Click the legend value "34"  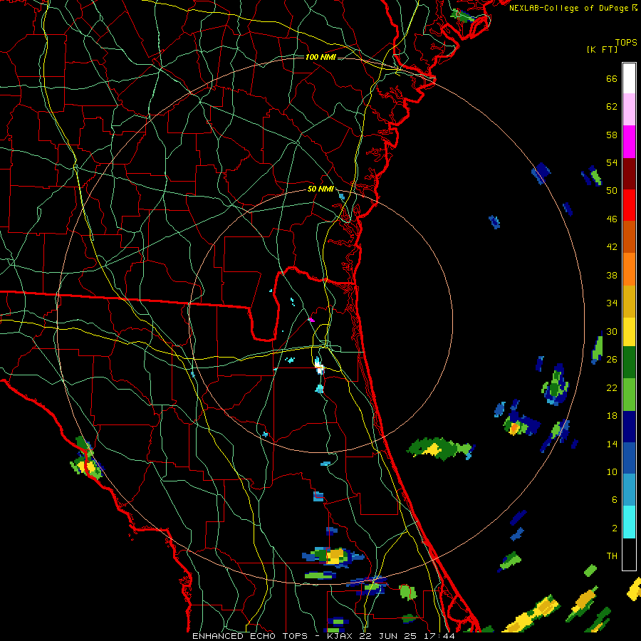(x=612, y=303)
